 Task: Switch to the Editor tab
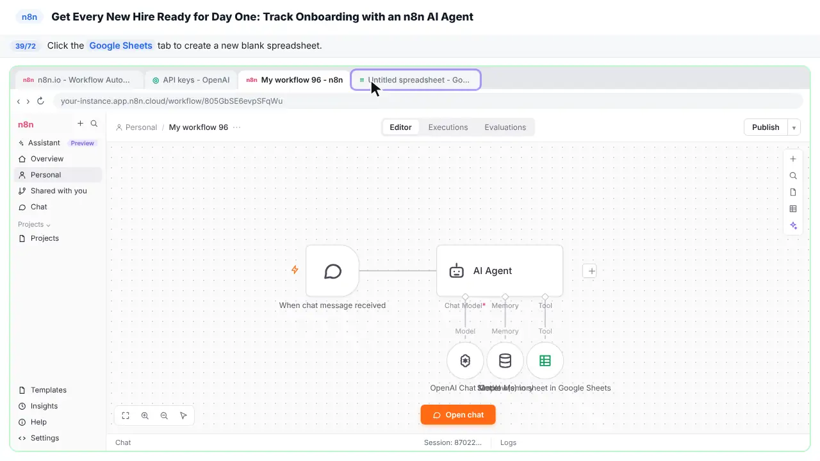click(x=400, y=127)
